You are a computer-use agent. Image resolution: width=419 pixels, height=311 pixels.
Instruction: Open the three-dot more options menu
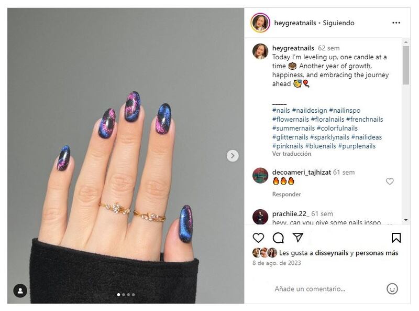click(396, 23)
